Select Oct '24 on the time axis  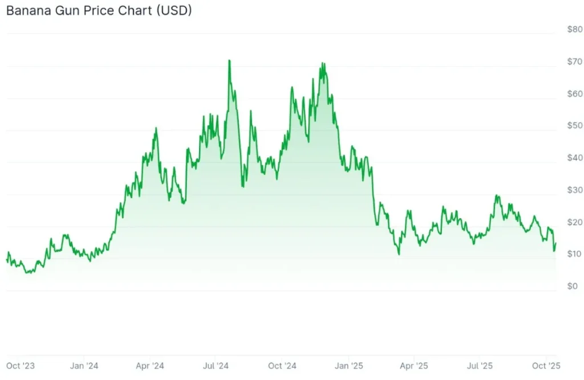point(282,366)
